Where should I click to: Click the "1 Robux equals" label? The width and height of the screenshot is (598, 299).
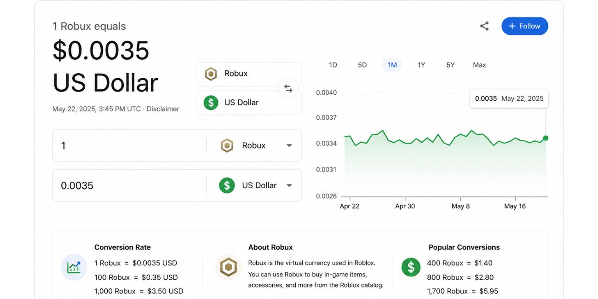(89, 26)
